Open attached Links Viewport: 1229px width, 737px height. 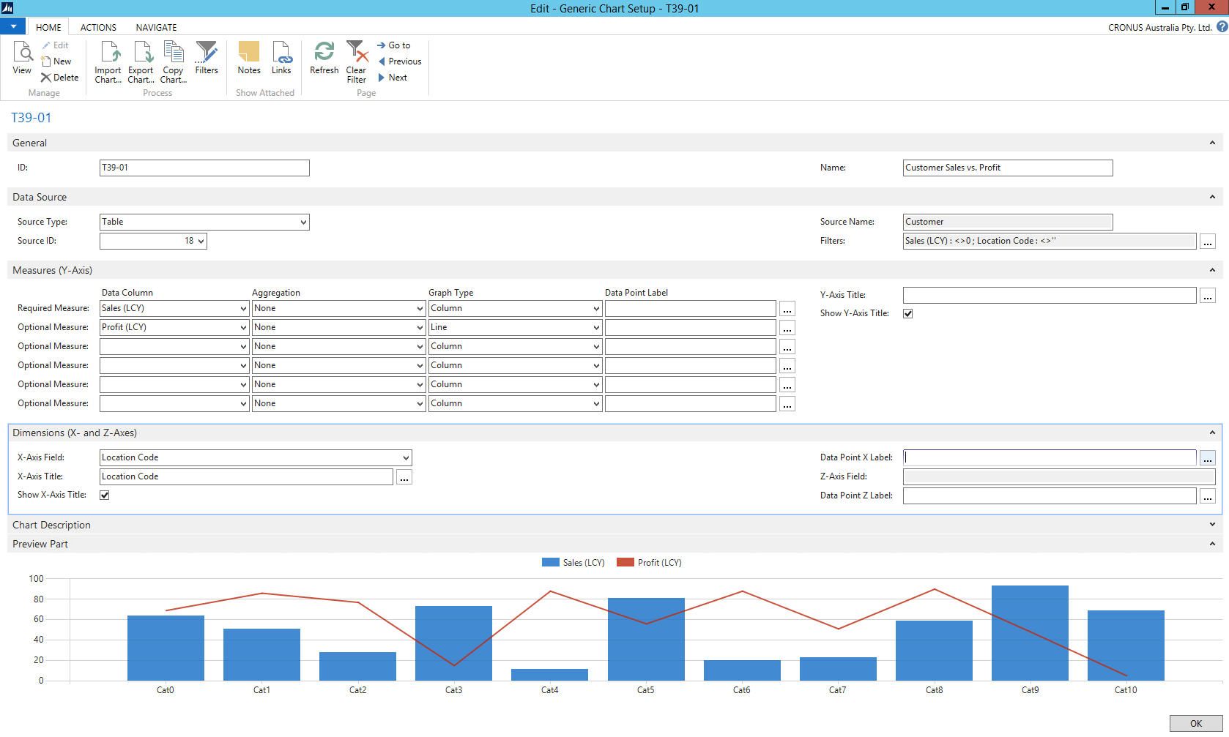281,58
